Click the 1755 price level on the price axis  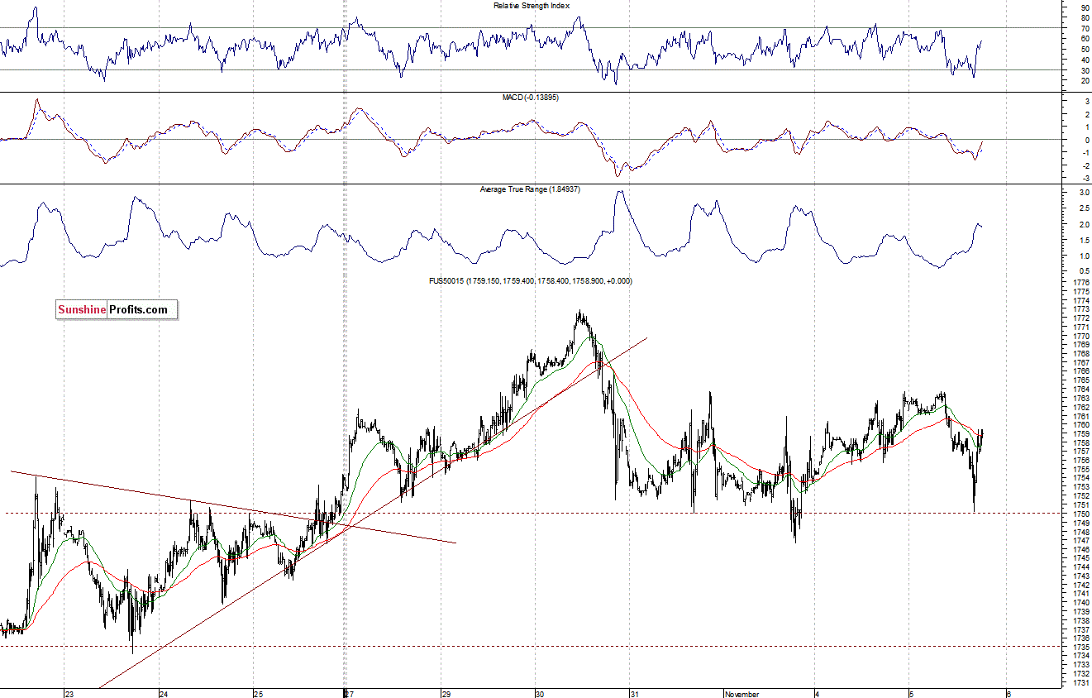point(1080,470)
